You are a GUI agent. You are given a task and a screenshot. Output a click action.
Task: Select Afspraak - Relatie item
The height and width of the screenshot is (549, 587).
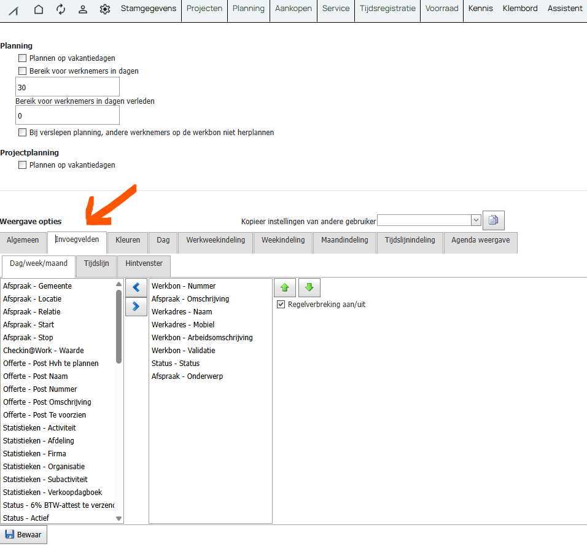pos(32,311)
